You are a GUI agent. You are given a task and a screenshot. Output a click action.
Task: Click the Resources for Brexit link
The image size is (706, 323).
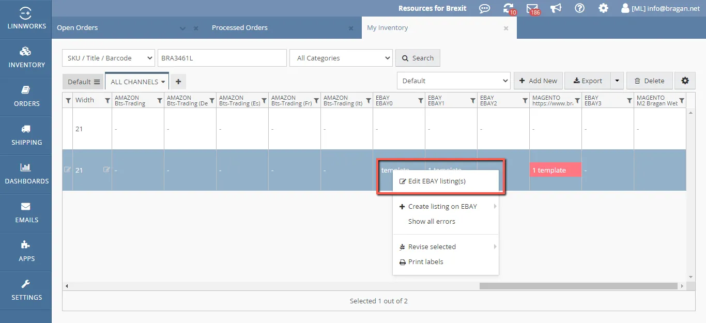(432, 8)
